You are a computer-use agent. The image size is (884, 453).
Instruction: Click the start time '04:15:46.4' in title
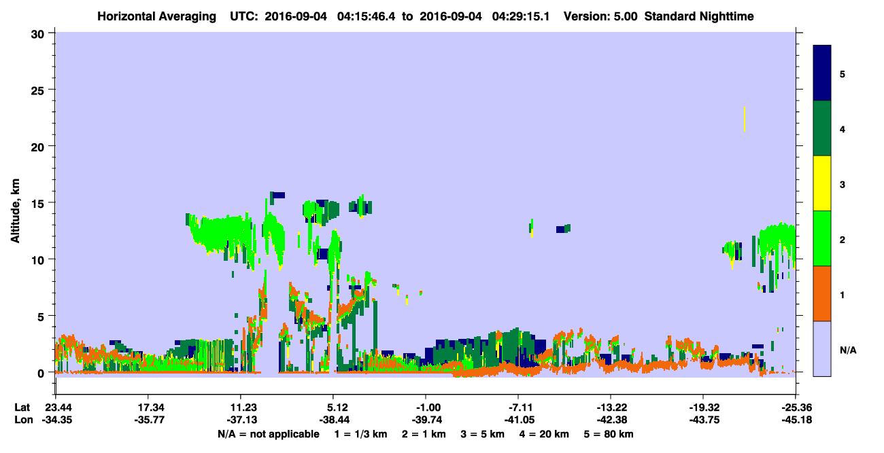pos(367,16)
